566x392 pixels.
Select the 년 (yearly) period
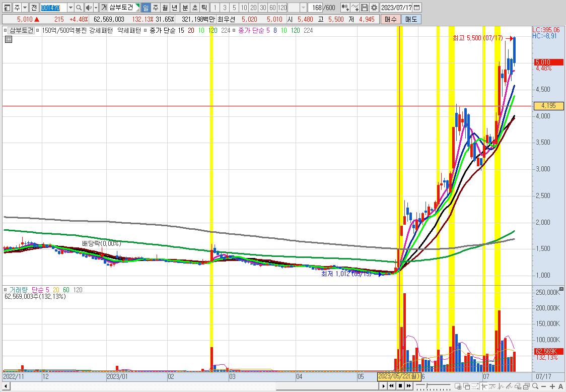point(175,8)
